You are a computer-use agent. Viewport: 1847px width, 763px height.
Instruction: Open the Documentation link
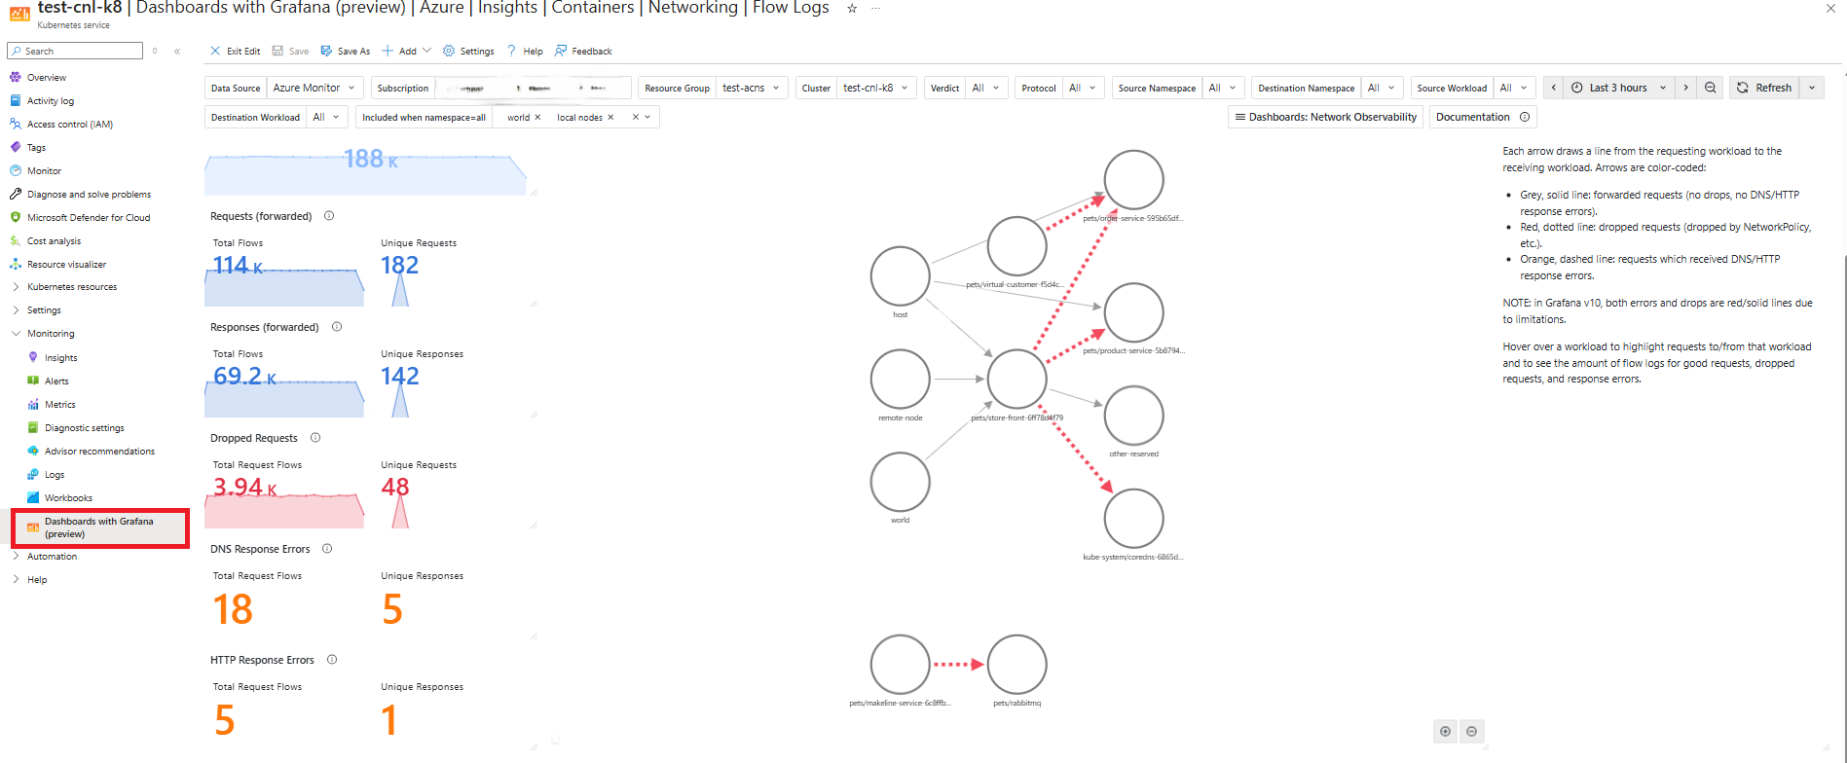pyautogui.click(x=1483, y=117)
